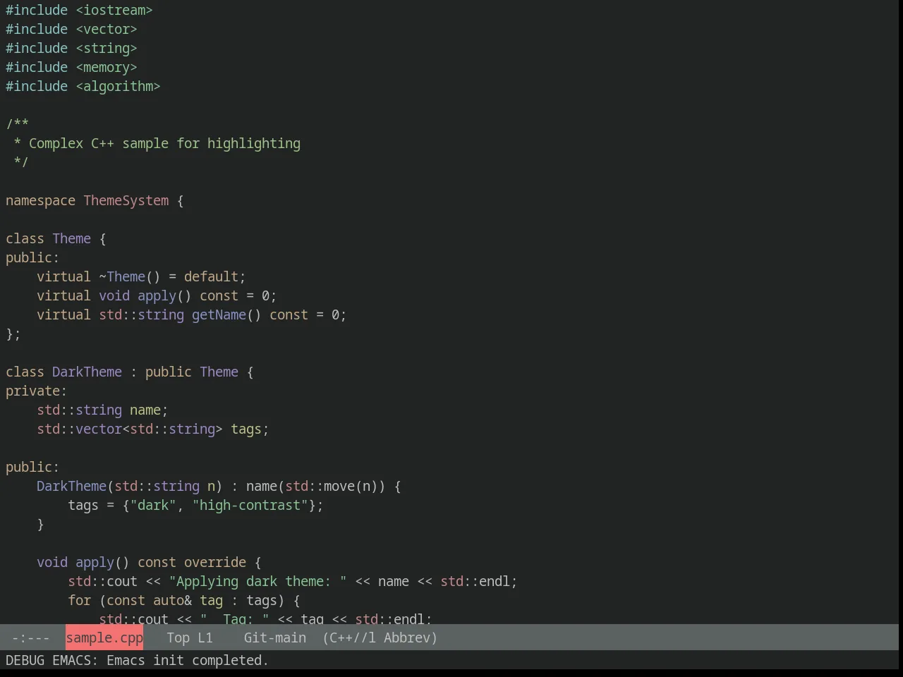The width and height of the screenshot is (903, 677).
Task: Click the "Applying dark theme: " string
Action: click(257, 581)
